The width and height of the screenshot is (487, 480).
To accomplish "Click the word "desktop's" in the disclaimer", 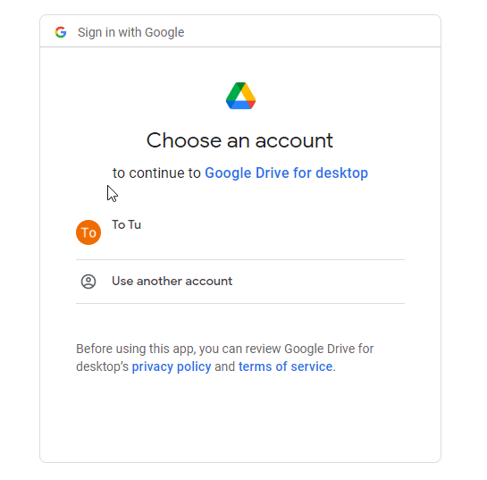I will click(x=102, y=366).
